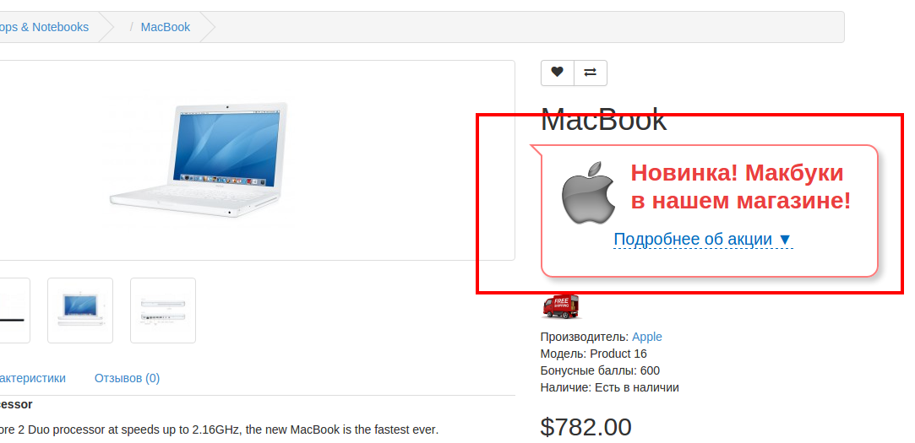
Task: Click the Бонусные баллы: 600 line
Action: click(x=600, y=370)
